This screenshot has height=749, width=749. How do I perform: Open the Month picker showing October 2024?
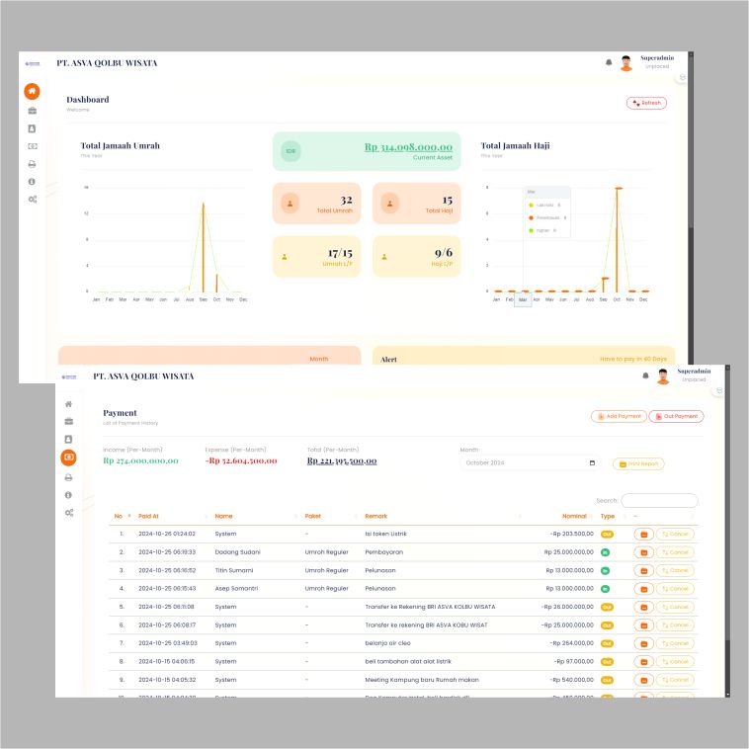coord(530,463)
